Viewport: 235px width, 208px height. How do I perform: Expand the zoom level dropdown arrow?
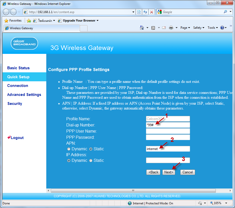pos(226,203)
